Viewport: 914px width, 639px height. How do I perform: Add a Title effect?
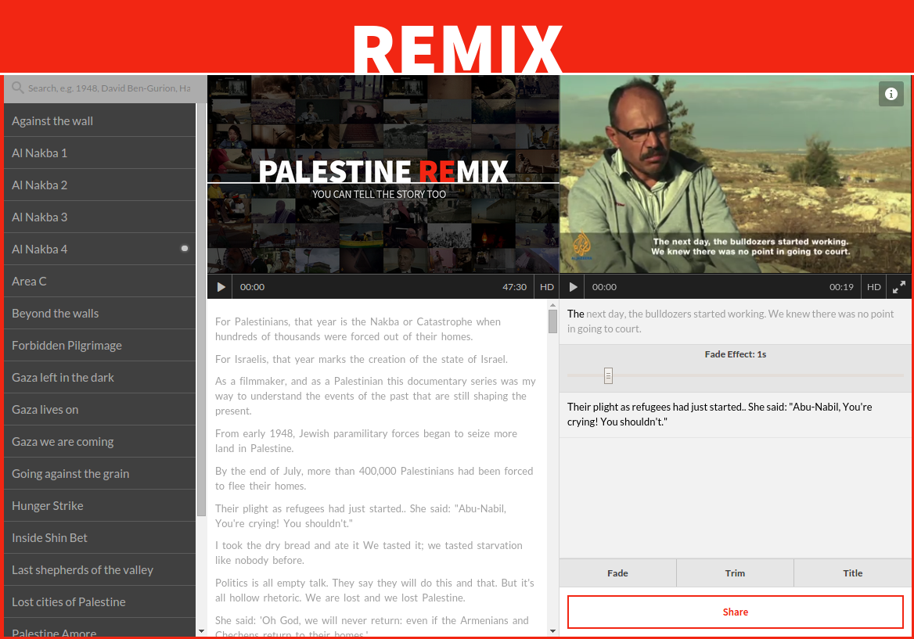[x=852, y=573]
